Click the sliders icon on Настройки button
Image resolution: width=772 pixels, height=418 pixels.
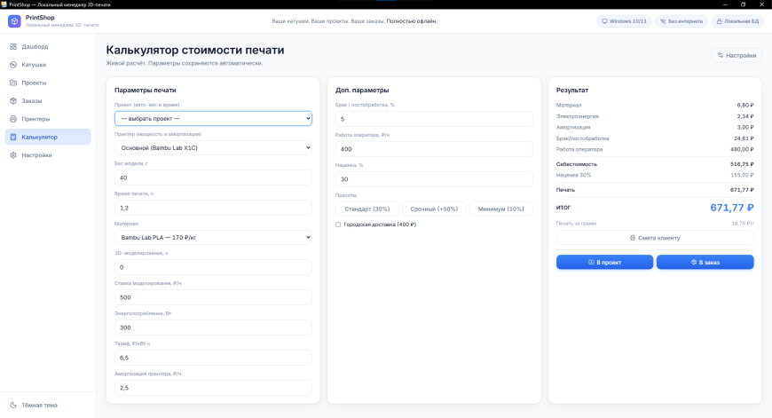[721, 55]
